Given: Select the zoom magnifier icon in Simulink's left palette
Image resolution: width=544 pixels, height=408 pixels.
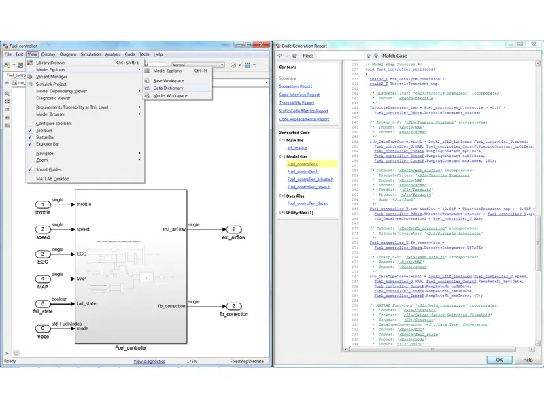Looking at the screenshot, I should tap(6, 93).
